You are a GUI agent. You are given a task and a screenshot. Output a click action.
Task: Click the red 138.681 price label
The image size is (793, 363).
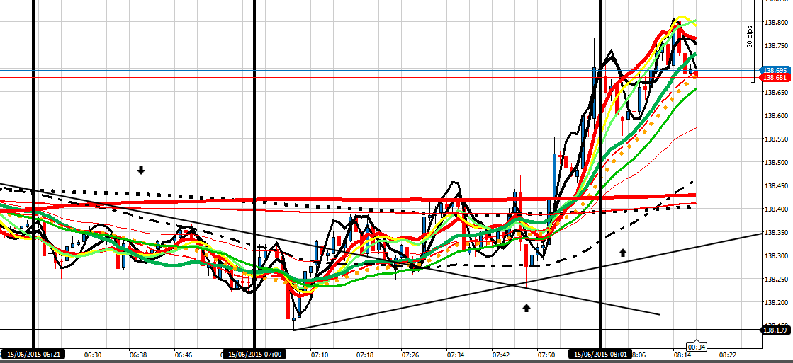click(776, 78)
